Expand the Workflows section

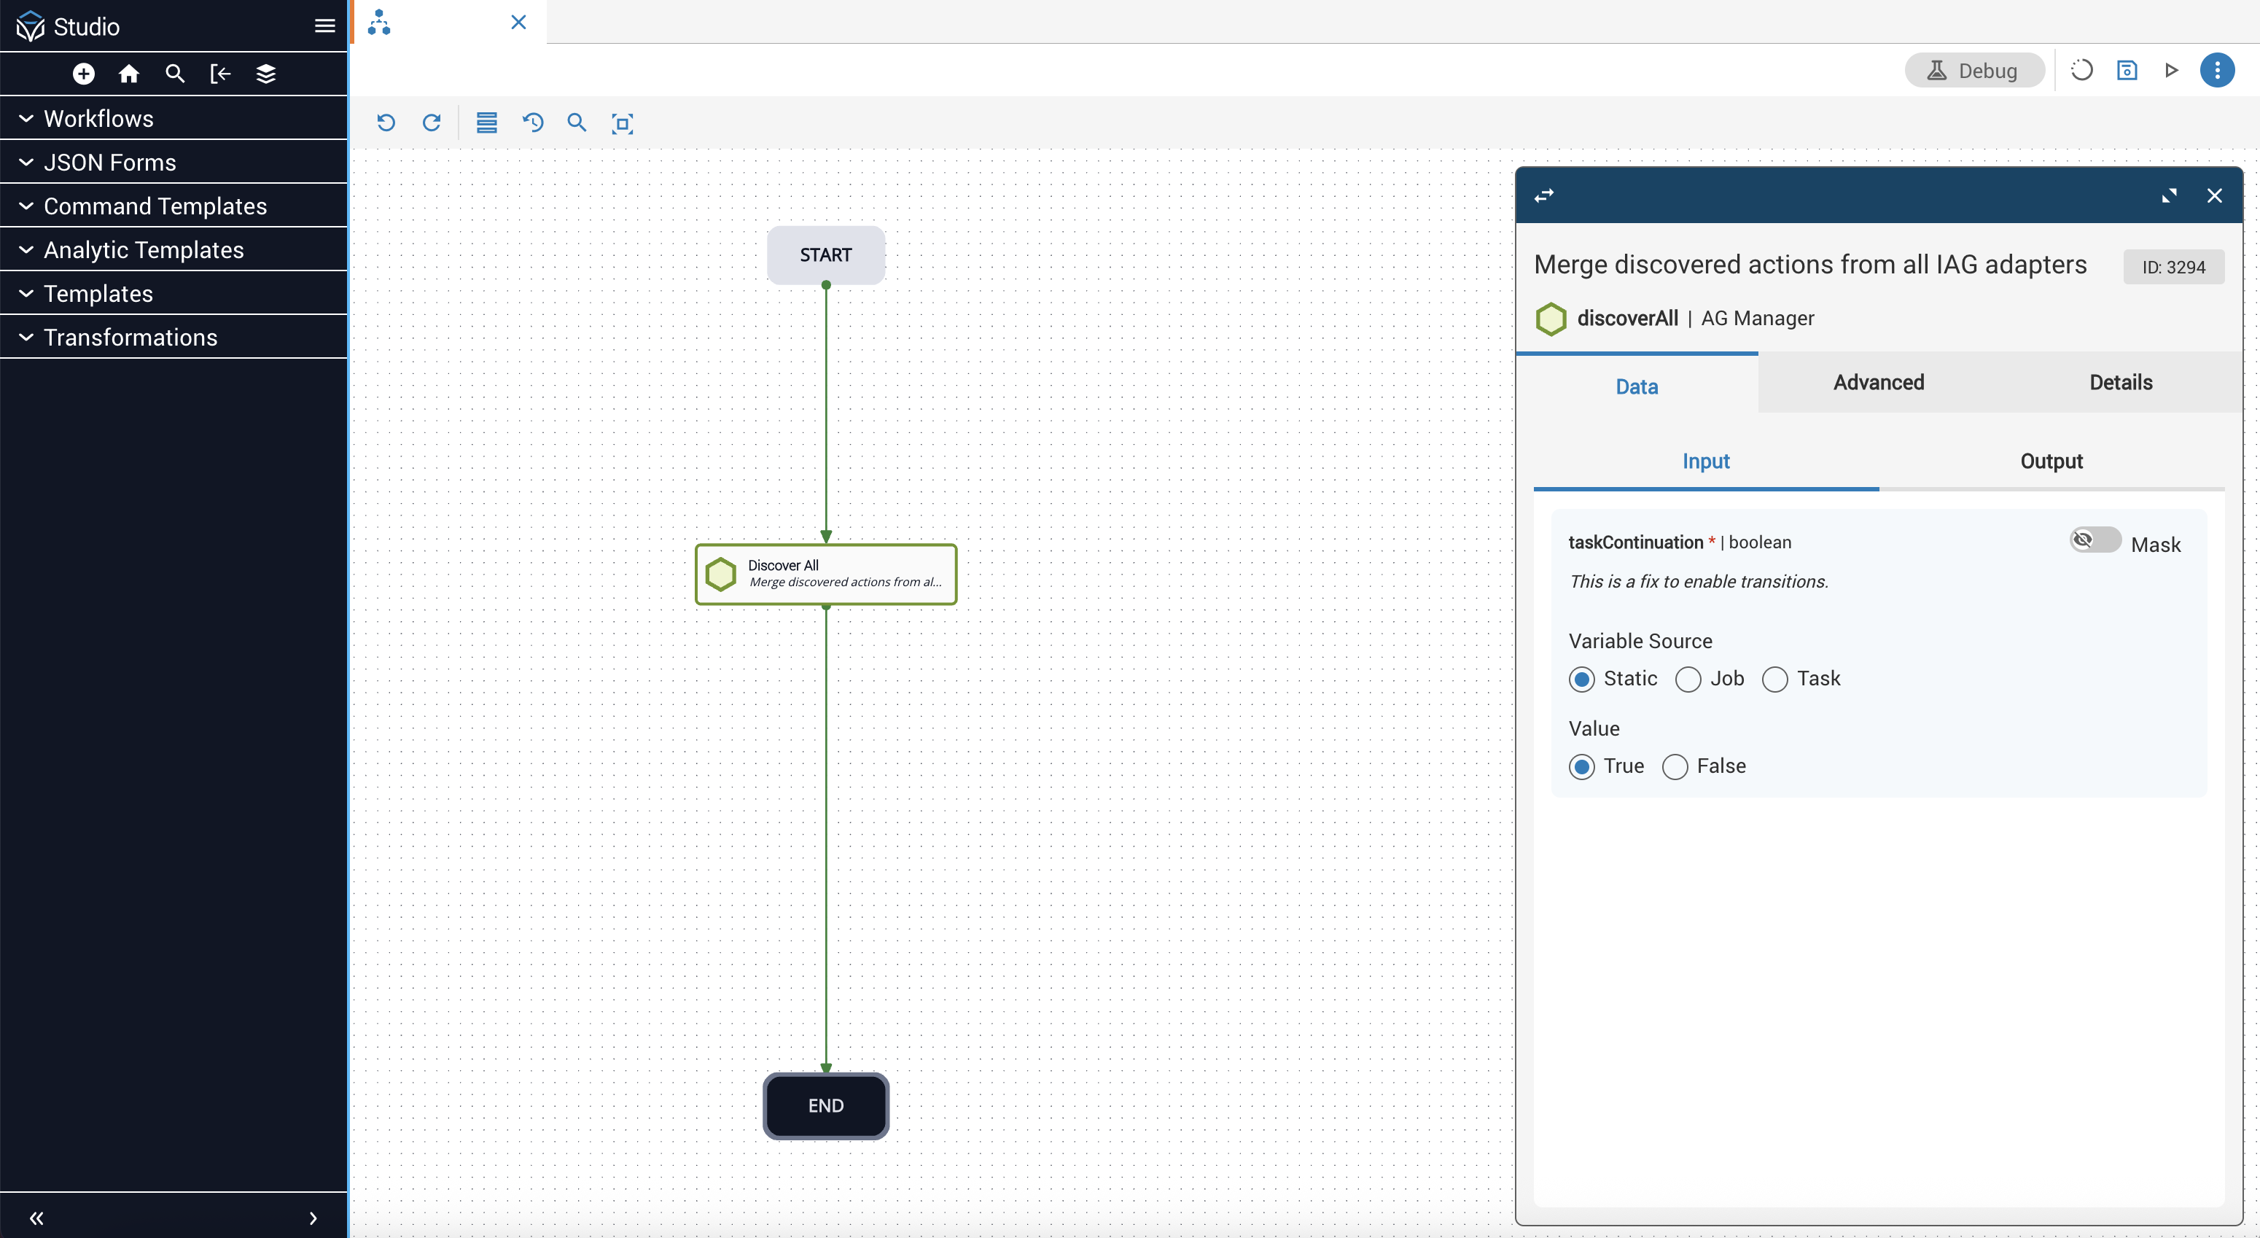(98, 118)
